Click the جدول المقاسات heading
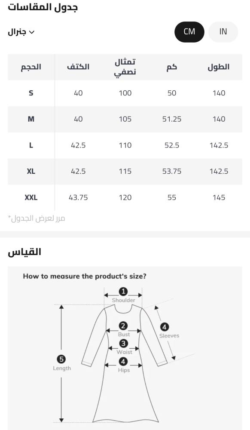Image resolution: width=250 pixels, height=430 pixels. click(43, 8)
